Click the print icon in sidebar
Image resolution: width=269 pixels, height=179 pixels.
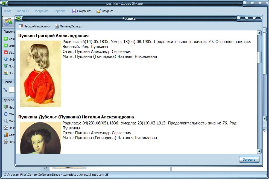(6, 141)
